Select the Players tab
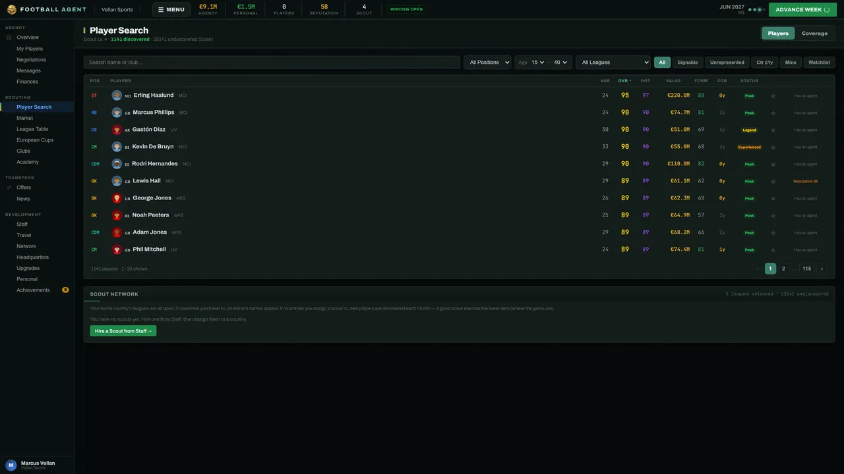 778,33
